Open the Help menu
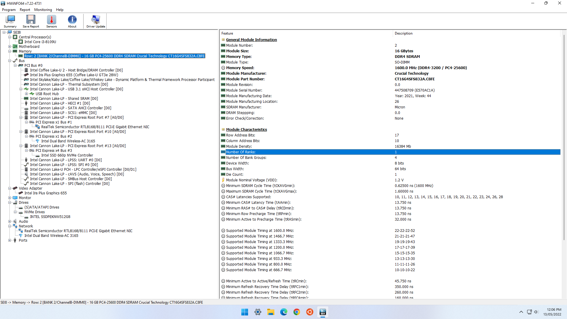This screenshot has height=319, width=567. coord(60,10)
